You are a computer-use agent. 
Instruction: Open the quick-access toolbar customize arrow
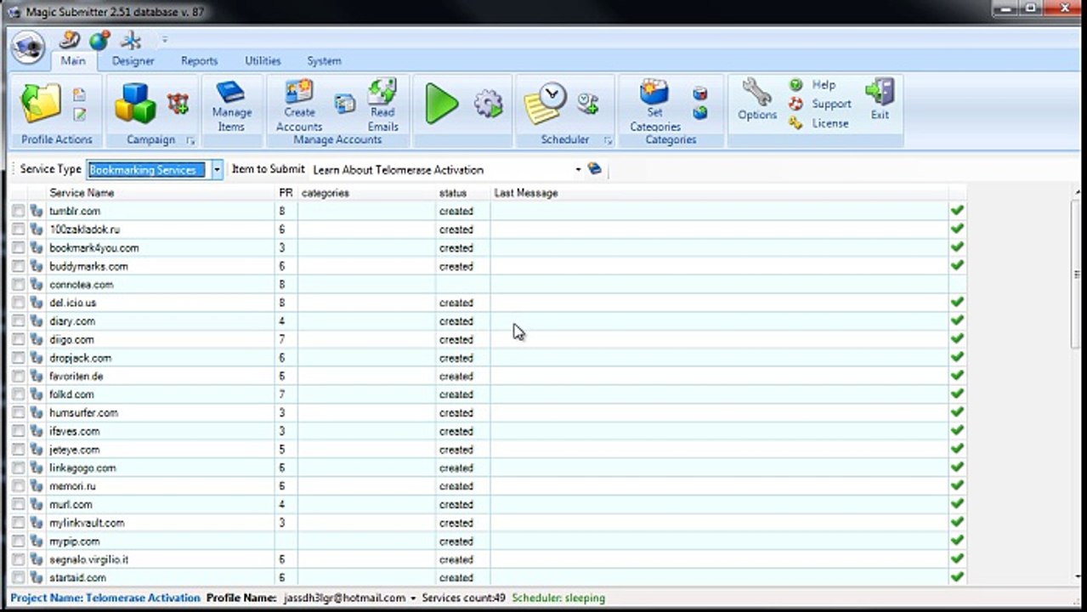[164, 40]
